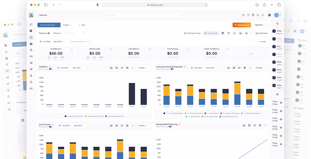Open the Monthly dropdown on Cashflow chart
The width and height of the screenshot is (311, 159).
(143, 68)
